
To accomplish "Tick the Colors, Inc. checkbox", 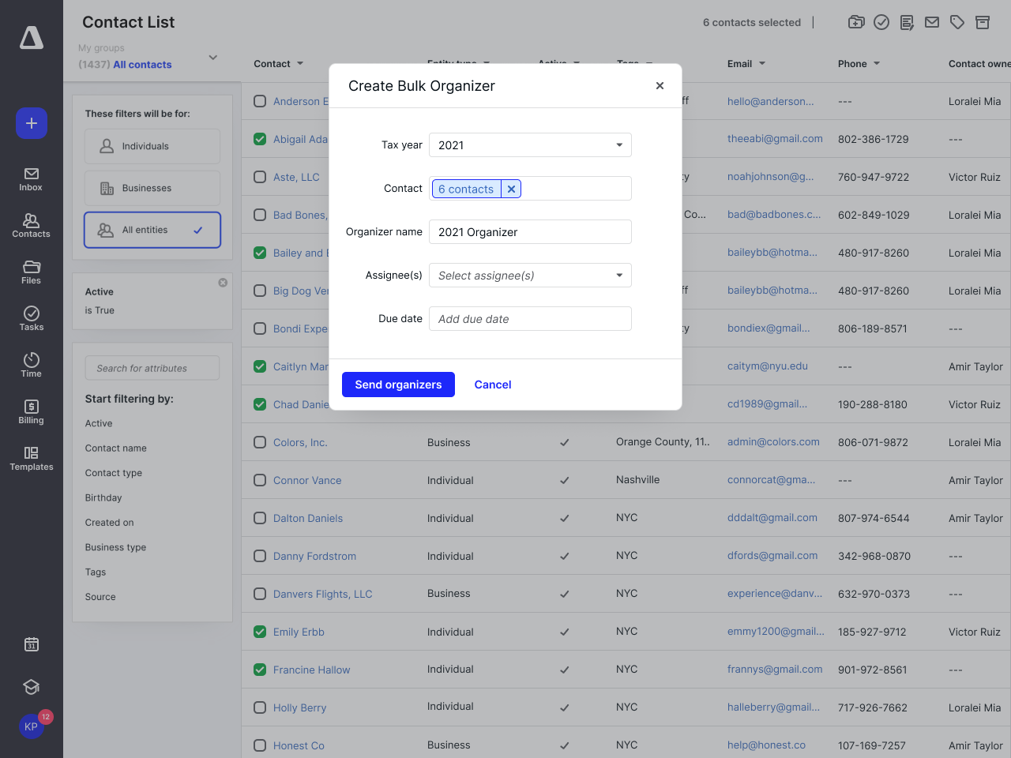I will (x=260, y=442).
